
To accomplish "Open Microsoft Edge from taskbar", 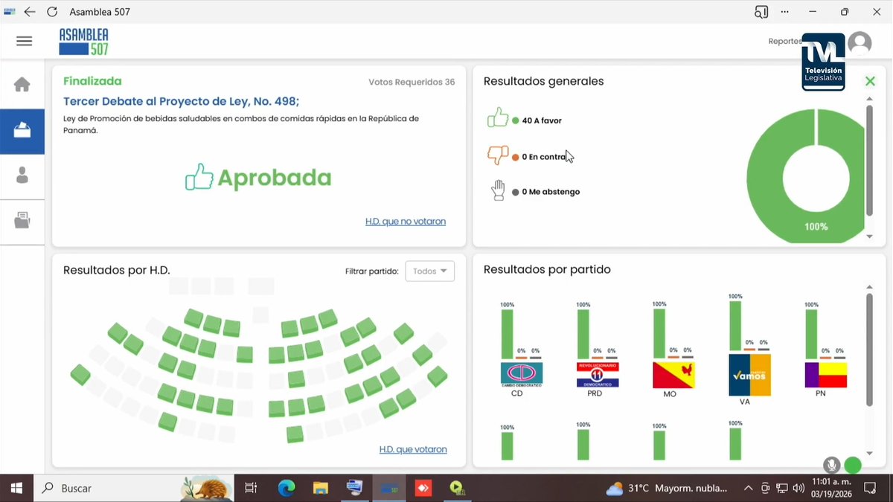I will (x=286, y=488).
